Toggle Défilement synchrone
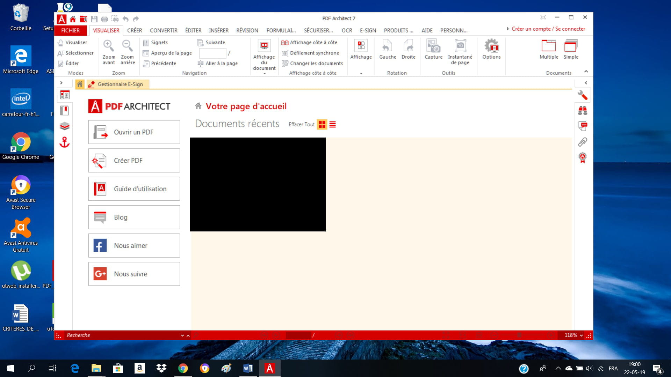This screenshot has height=377, width=671. 310,53
